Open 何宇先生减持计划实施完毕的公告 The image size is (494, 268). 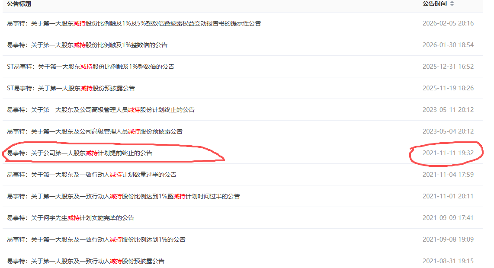[71, 218]
